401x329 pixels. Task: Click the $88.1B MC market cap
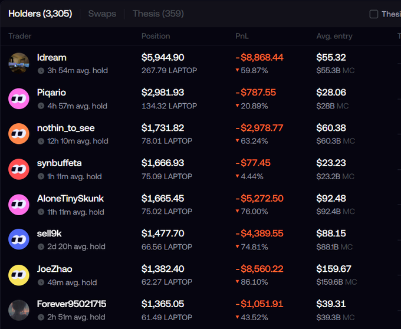[x=334, y=247]
